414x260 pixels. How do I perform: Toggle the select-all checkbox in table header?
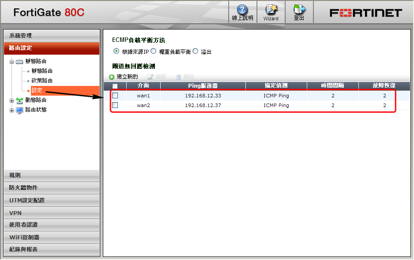point(115,86)
